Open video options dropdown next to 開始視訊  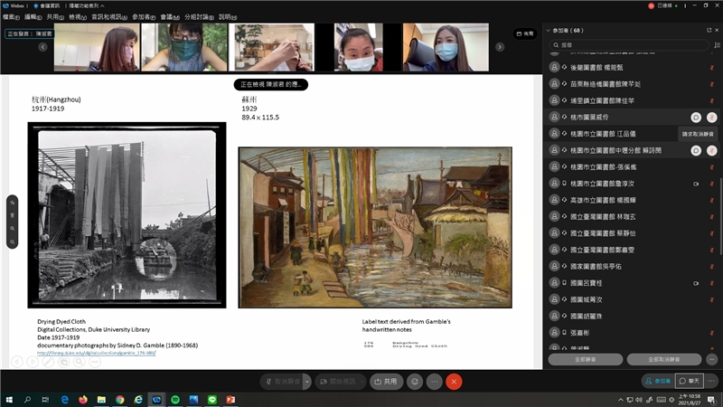click(362, 382)
